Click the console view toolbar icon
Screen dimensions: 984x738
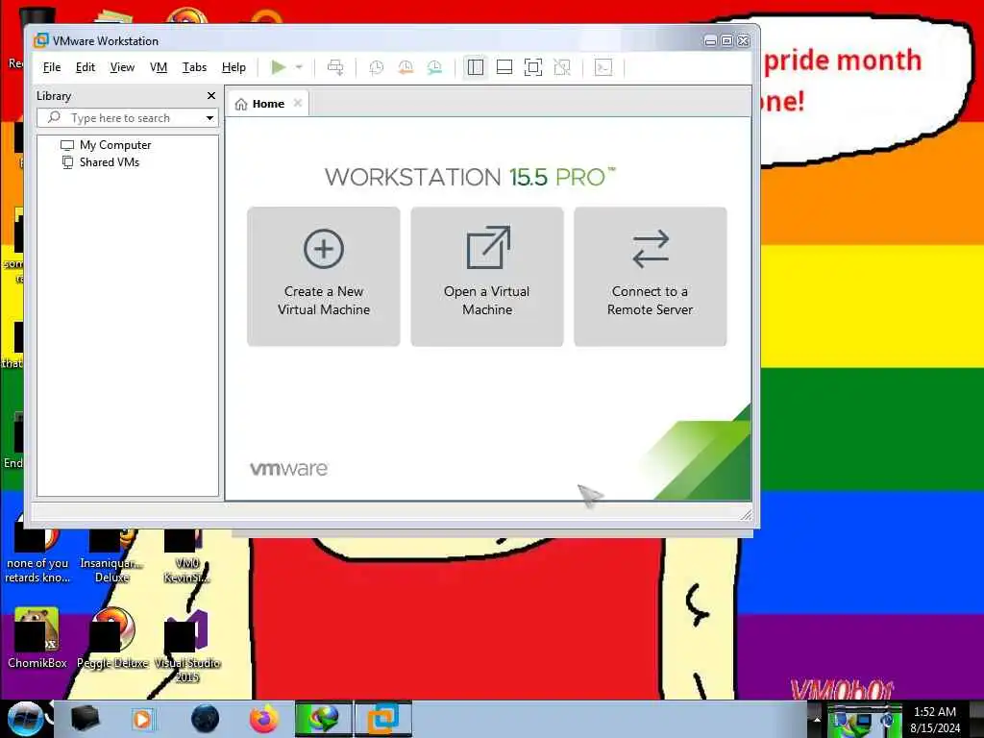pos(603,67)
